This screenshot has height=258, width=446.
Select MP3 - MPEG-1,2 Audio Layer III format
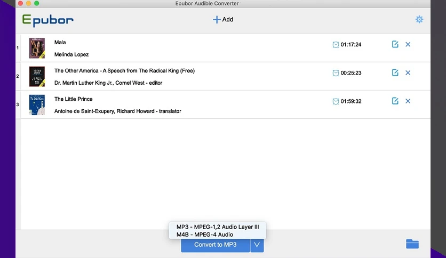[218, 227]
